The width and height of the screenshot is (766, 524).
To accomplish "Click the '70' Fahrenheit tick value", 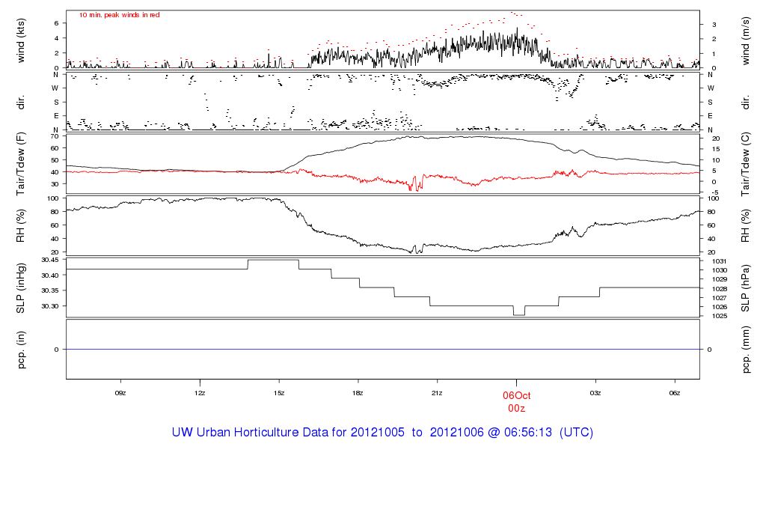I will tap(55, 136).
